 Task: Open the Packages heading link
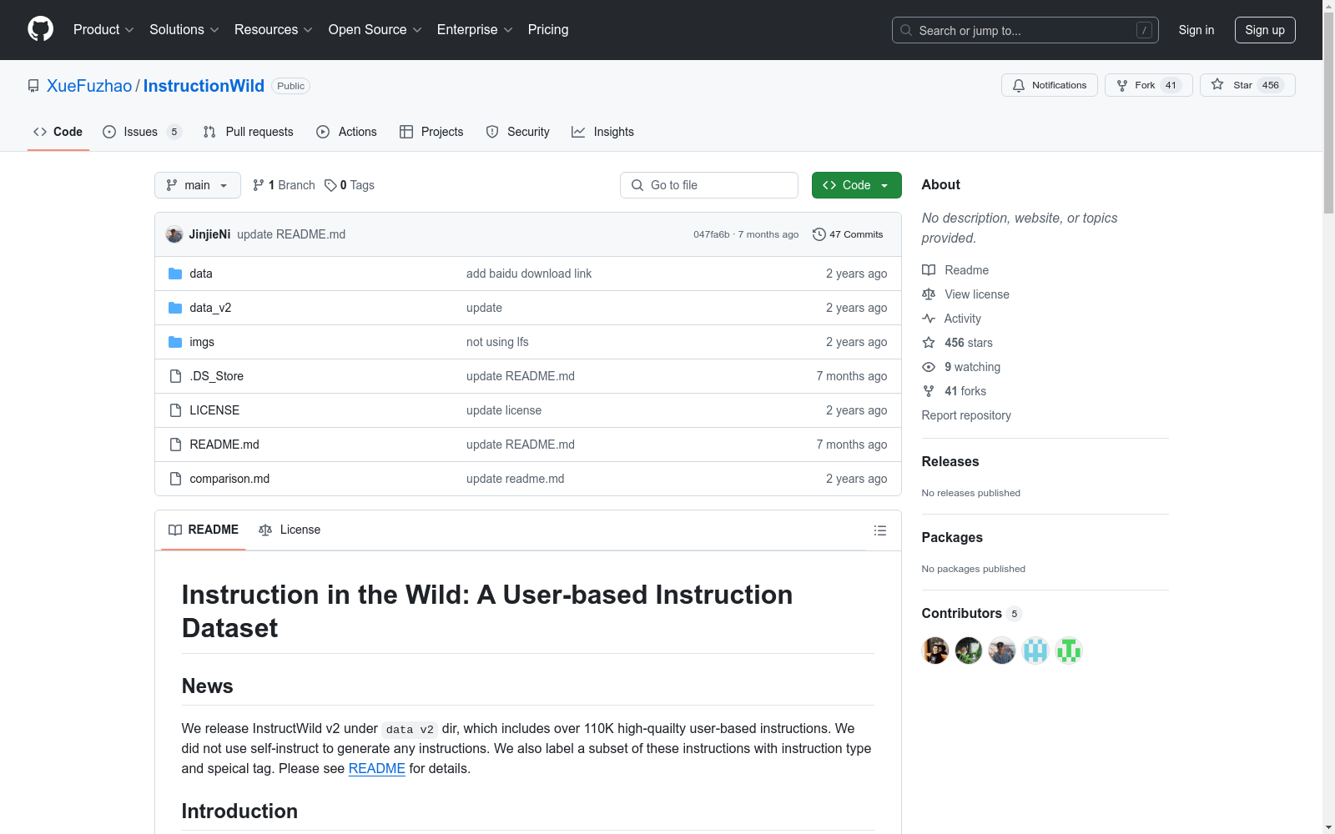tap(952, 537)
